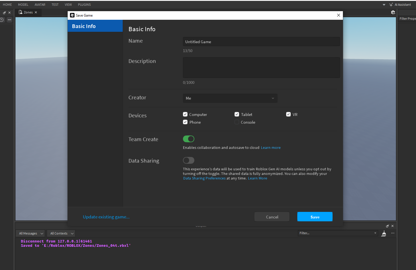
Task: Open the Output panel's three-dot menu
Action: 393,233
